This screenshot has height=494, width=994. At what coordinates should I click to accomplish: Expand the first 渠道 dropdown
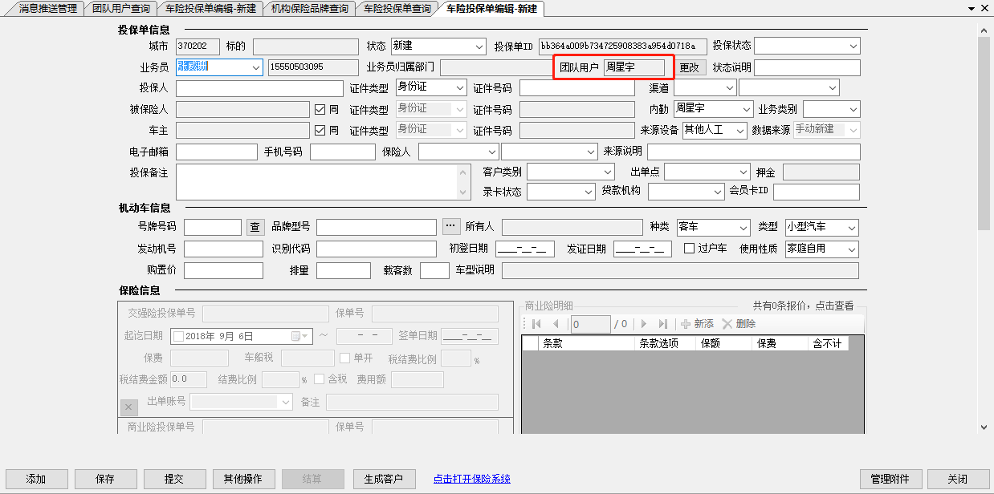(729, 87)
